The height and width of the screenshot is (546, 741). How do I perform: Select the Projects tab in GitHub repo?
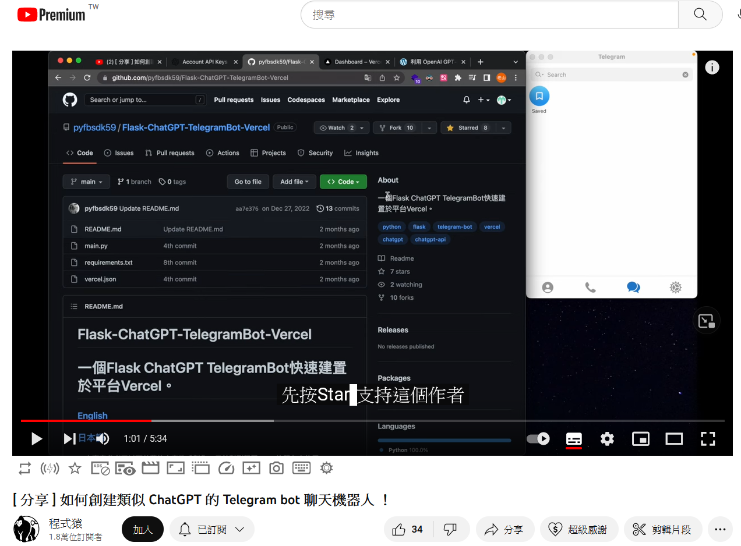[268, 153]
